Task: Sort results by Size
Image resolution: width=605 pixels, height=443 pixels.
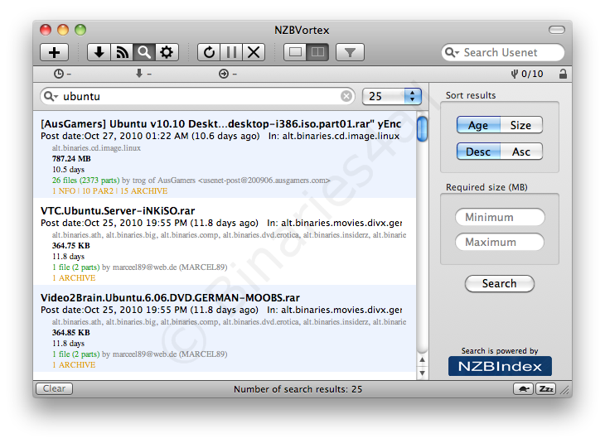Action: pos(521,125)
